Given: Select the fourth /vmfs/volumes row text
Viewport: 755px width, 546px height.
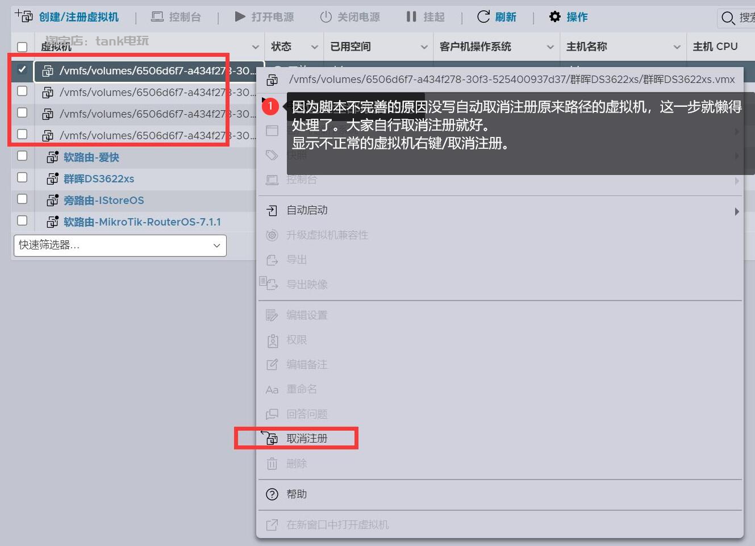Looking at the screenshot, I should click(x=157, y=136).
